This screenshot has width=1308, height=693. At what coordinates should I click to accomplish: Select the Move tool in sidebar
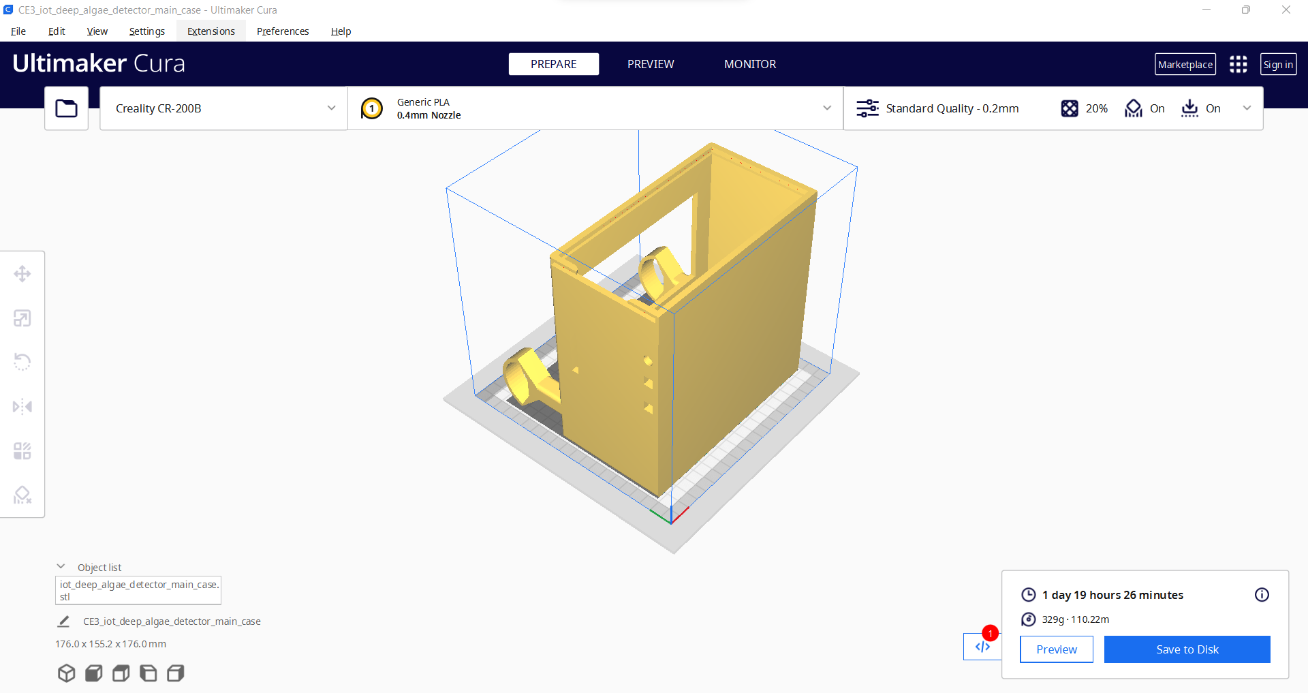(22, 274)
